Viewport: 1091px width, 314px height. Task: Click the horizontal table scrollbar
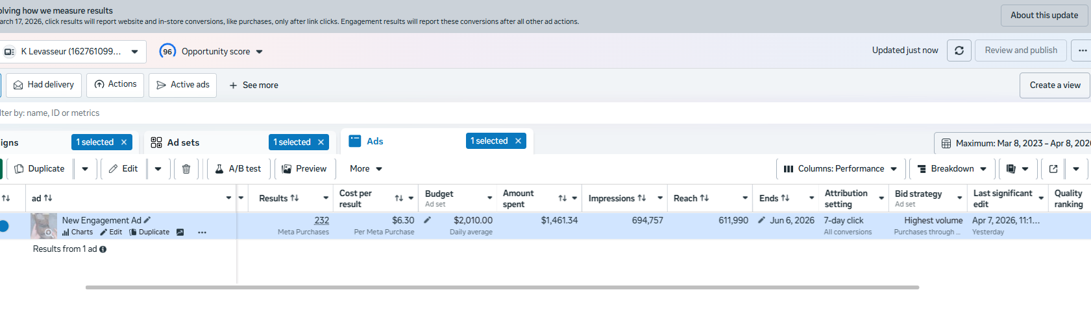(502, 287)
